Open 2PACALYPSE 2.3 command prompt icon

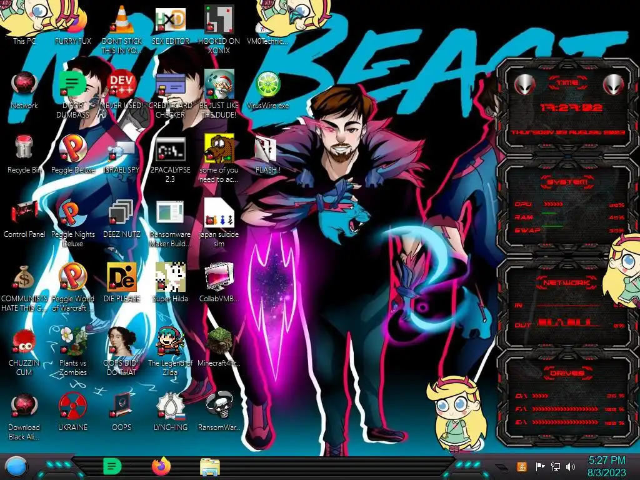coord(170,159)
